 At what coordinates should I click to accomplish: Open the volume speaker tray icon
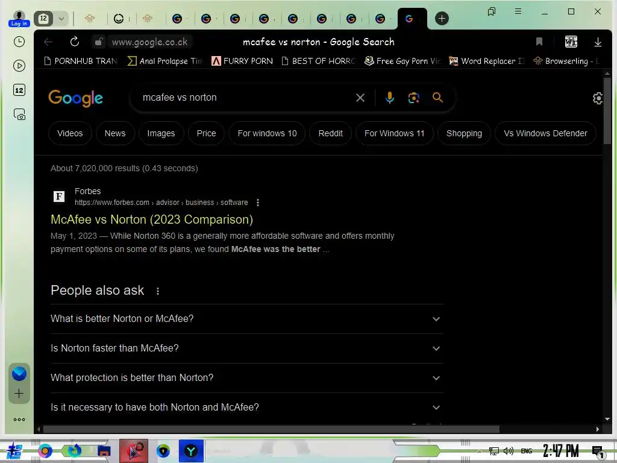click(509, 451)
